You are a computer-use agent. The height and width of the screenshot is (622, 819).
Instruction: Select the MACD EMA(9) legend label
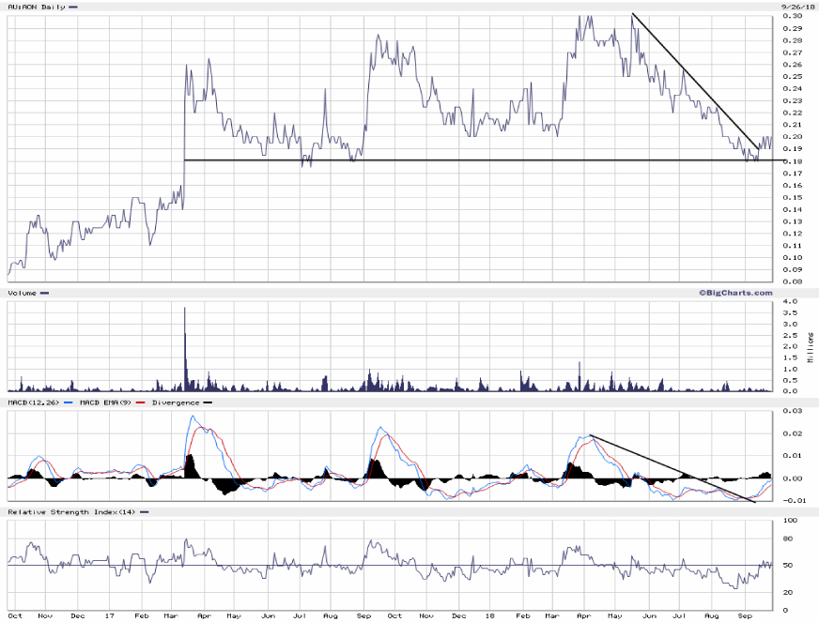(x=108, y=402)
